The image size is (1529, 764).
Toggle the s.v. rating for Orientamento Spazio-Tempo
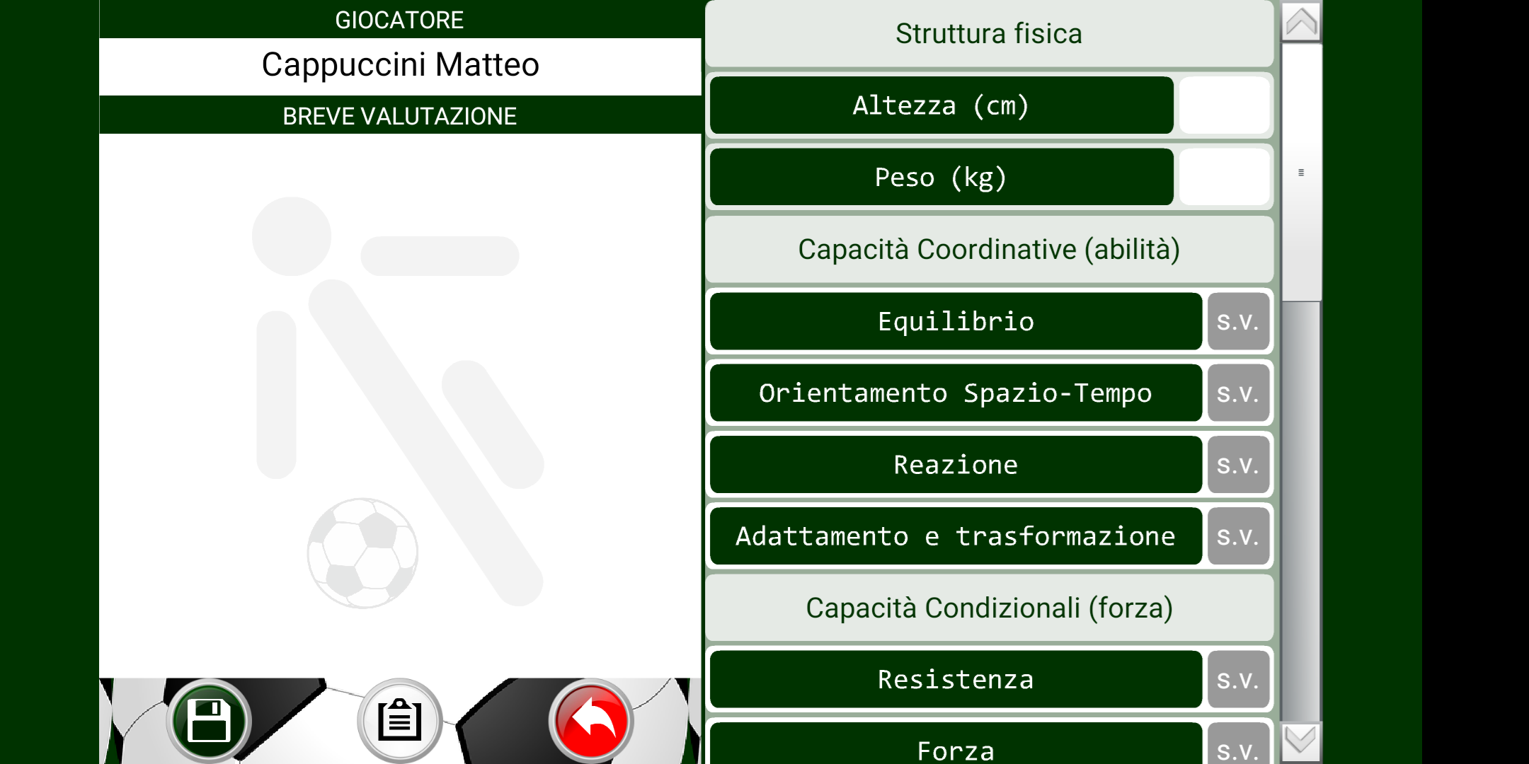point(1238,393)
